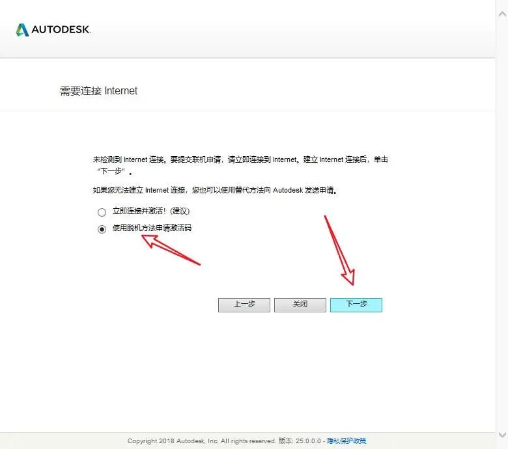
Task: Click the 需要连接 Internet heading
Action: (x=98, y=91)
